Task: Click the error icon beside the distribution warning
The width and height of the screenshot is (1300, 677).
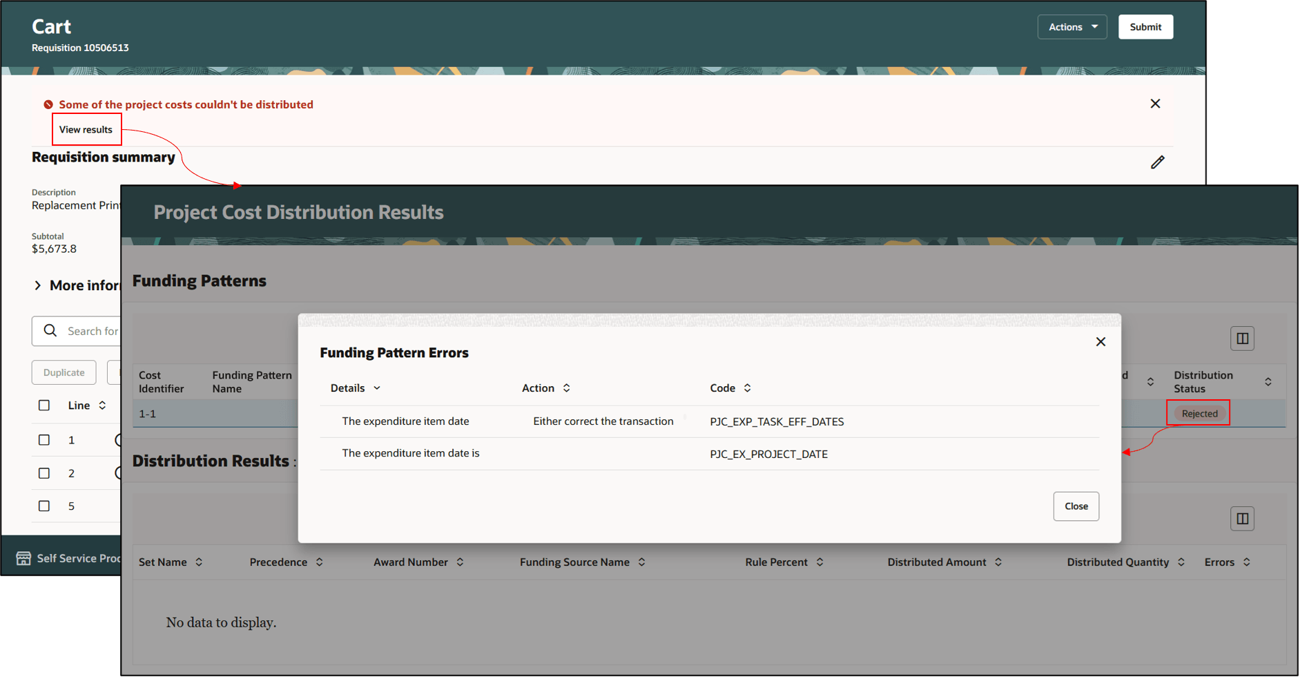Action: pos(47,104)
